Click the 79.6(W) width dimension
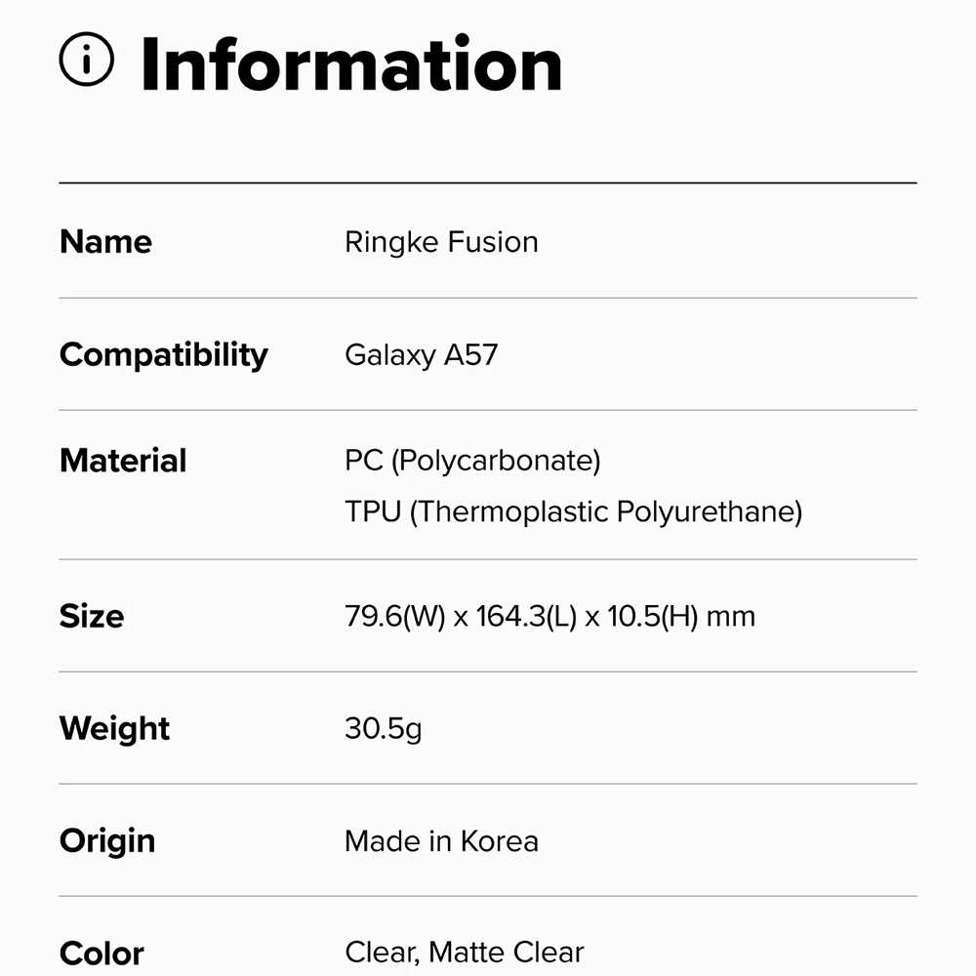Viewport: 976px width, 976px height. pyautogui.click(x=394, y=617)
